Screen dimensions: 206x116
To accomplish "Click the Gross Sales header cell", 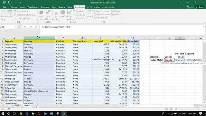I will tap(133, 41).
